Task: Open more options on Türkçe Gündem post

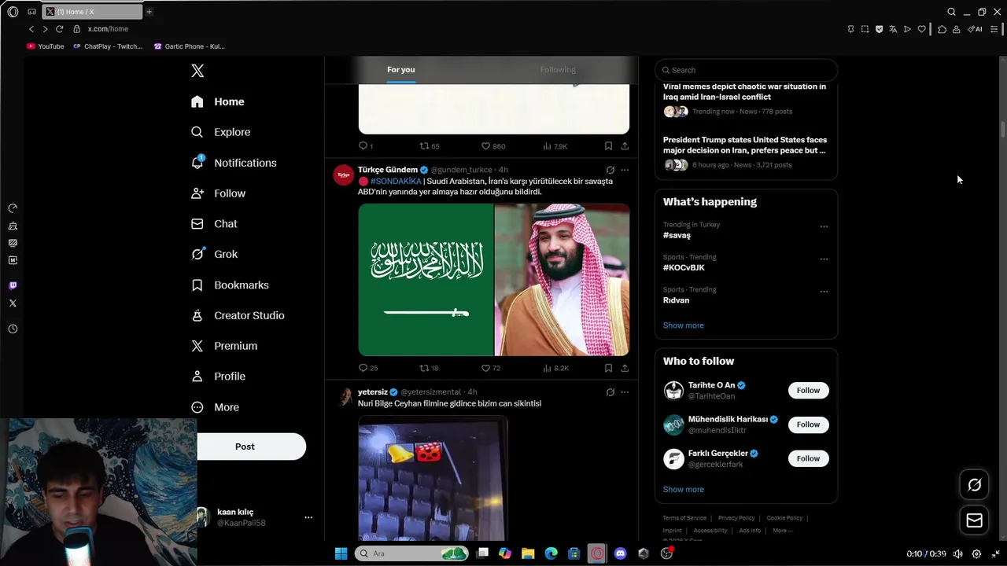Action: [625, 170]
